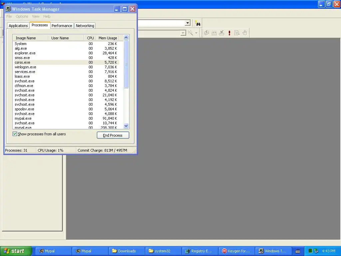Click the search binoculars icon in the toolbar

pos(198,23)
